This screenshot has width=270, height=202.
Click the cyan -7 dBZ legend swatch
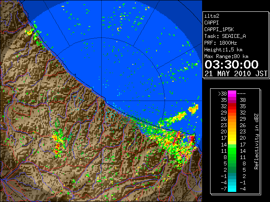point(232,189)
